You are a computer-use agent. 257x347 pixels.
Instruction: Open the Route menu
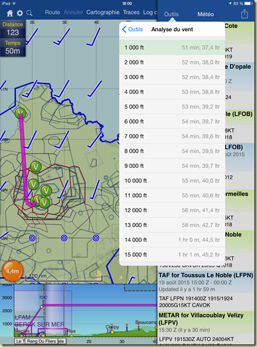click(52, 12)
